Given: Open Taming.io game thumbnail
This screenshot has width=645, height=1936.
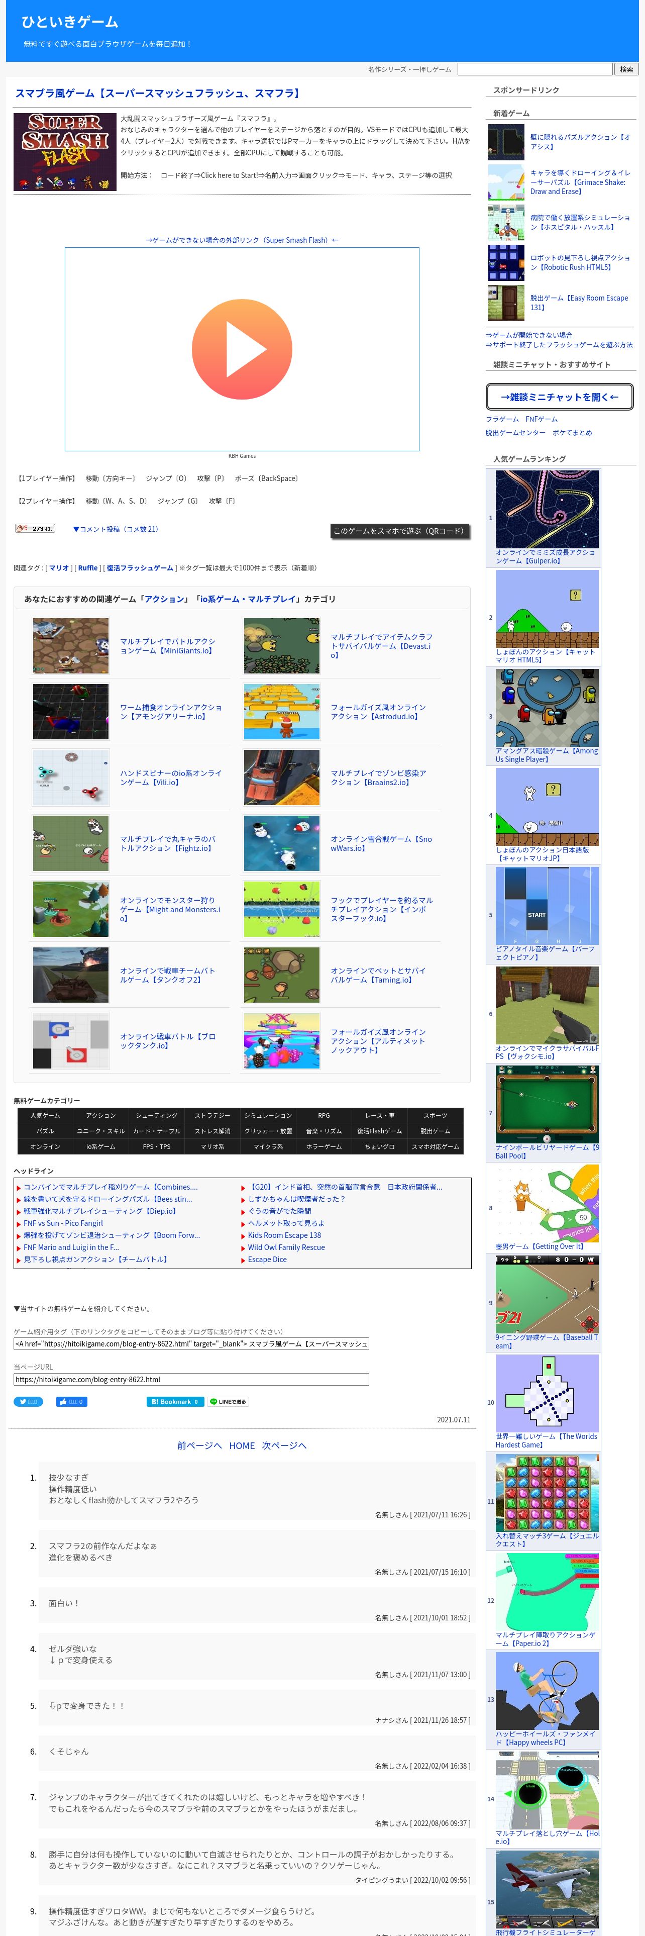Looking at the screenshot, I should pyautogui.click(x=282, y=975).
